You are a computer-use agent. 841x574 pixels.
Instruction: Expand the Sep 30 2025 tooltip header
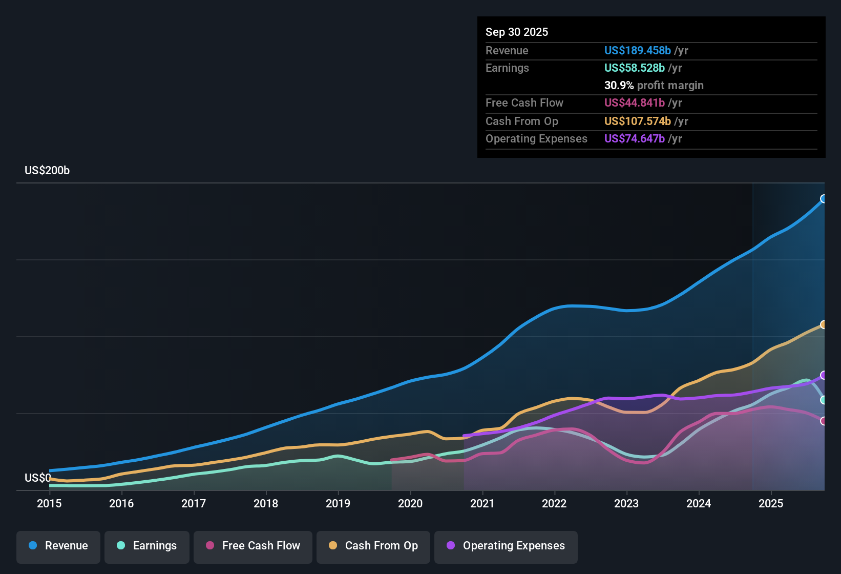(x=517, y=32)
